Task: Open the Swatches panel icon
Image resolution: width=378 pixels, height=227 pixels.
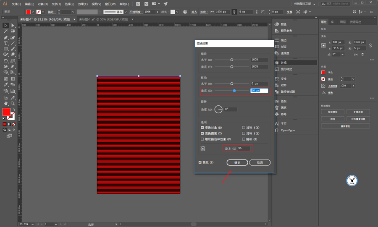Action: [277, 101]
